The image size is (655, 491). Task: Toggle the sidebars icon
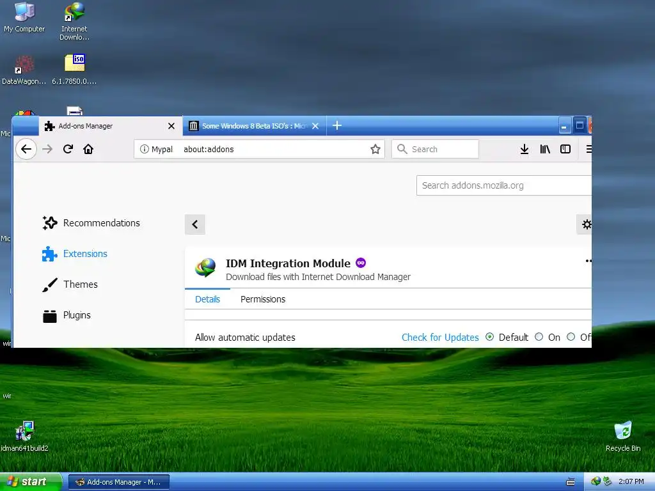click(565, 149)
